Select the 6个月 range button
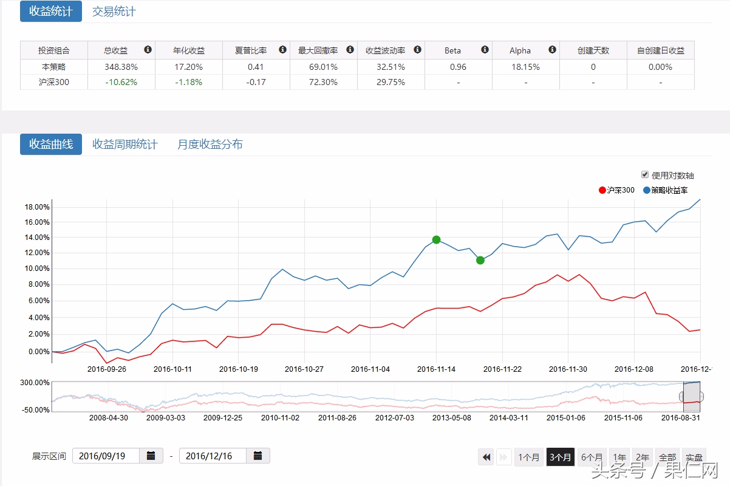Screen dimensions: 730x486 click(592, 457)
